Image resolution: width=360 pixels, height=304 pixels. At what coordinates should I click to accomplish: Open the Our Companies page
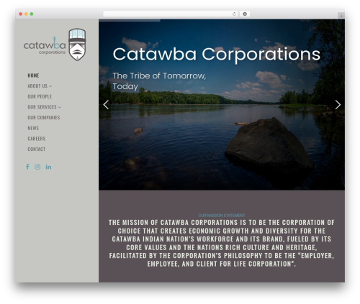(x=44, y=118)
